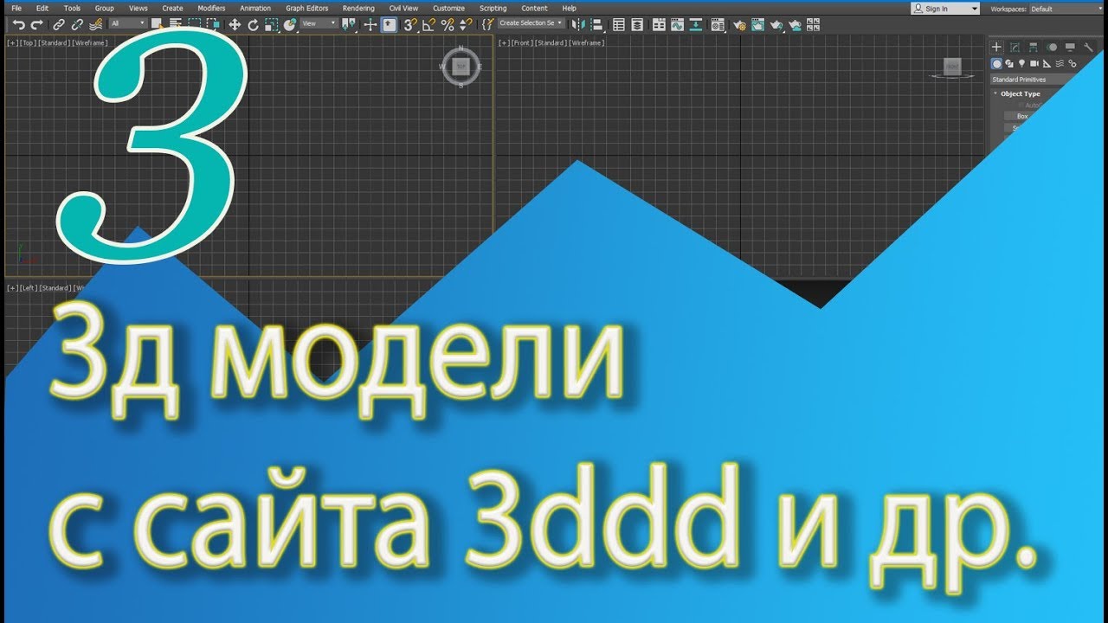Toggle the 3D Snaps button
Screen dimensions: 1108x623
[409, 24]
